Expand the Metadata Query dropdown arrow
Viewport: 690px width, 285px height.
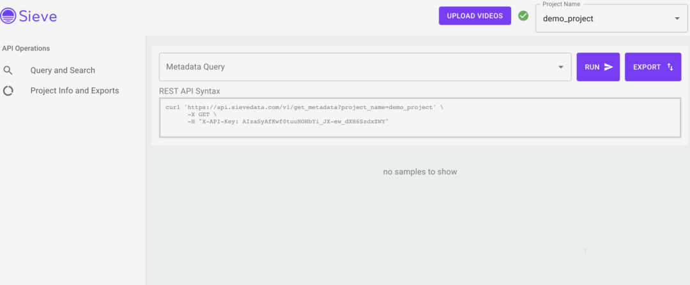coord(561,67)
